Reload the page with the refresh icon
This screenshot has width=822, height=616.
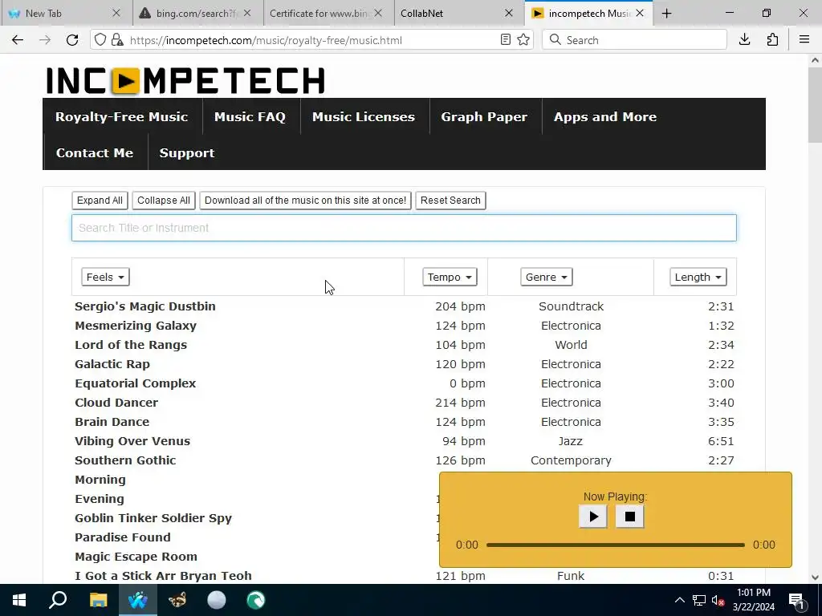point(72,40)
